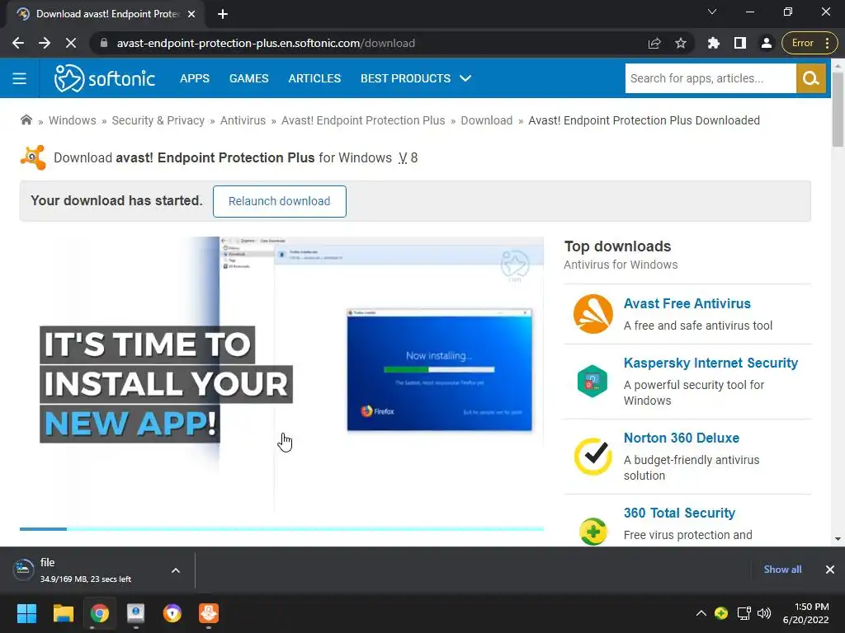Open the tab search chevron

click(712, 12)
